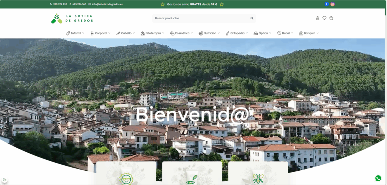Expand the Botiquín dropdown chevron
The image size is (387, 185).
317,33
